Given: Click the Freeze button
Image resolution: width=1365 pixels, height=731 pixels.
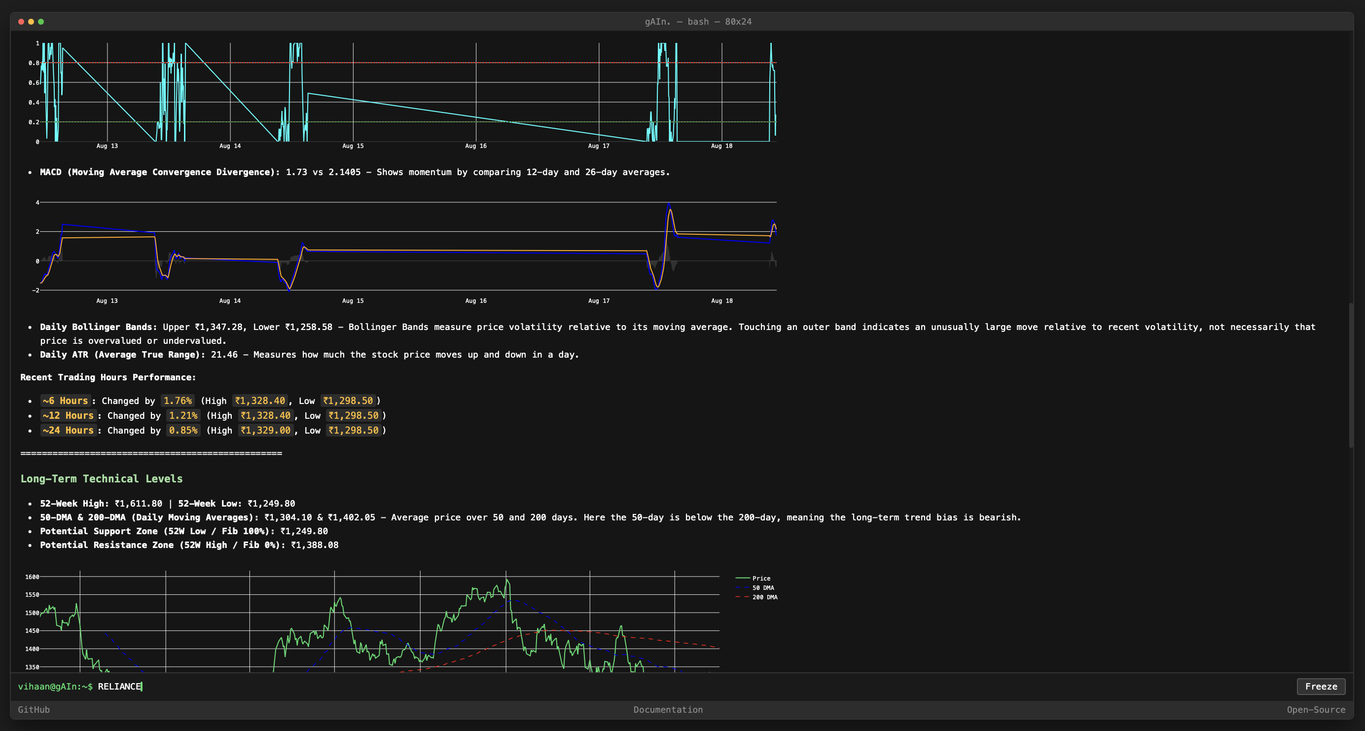Looking at the screenshot, I should coord(1321,687).
